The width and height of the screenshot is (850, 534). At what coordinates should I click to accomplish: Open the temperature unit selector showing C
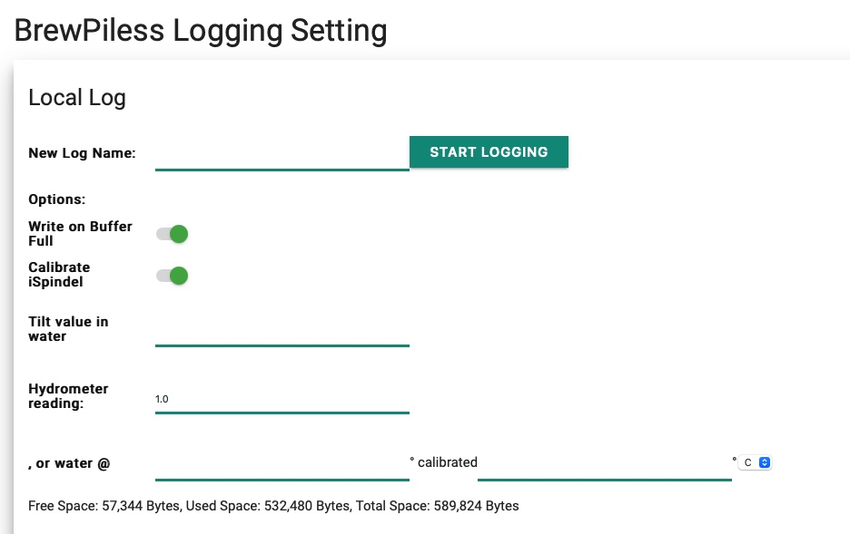(755, 462)
